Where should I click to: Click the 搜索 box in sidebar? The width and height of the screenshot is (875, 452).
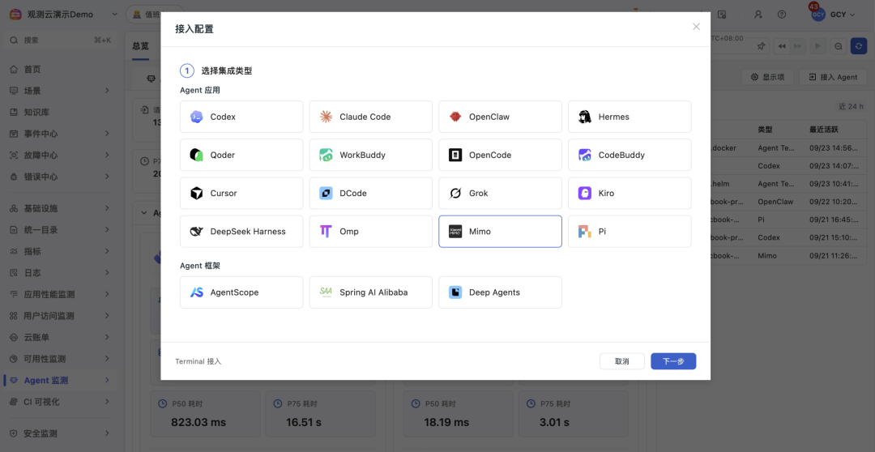(60, 41)
